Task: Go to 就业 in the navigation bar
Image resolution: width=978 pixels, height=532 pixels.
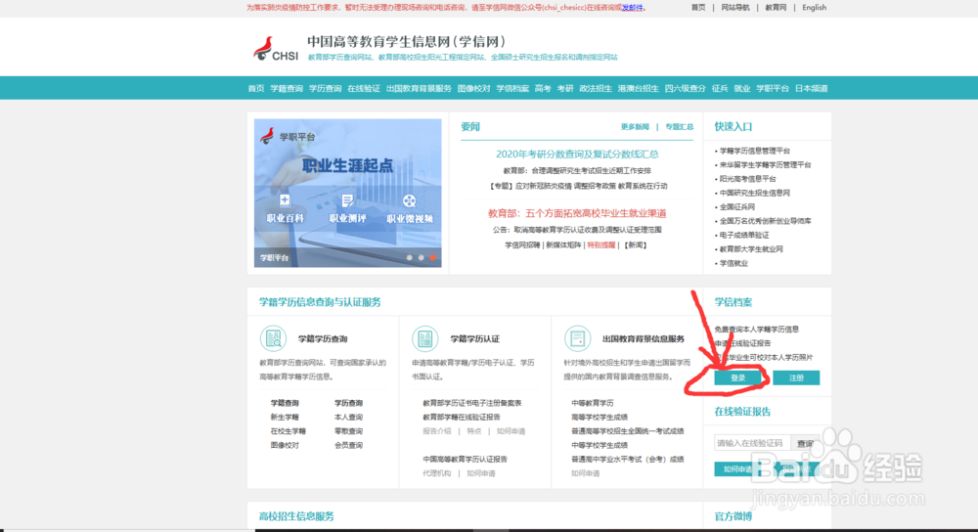Action: [x=742, y=89]
